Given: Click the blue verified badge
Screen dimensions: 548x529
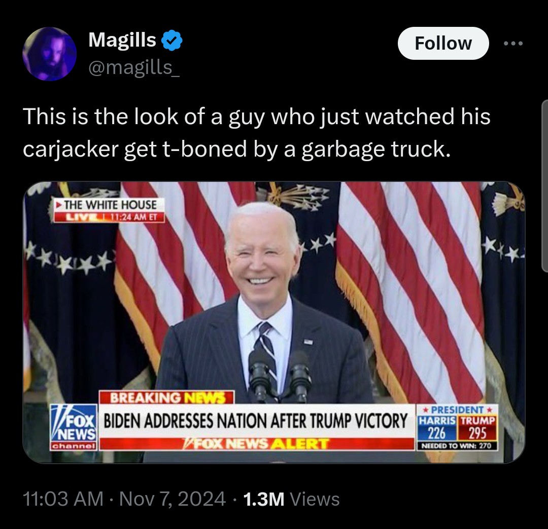Looking at the screenshot, I should tap(172, 40).
